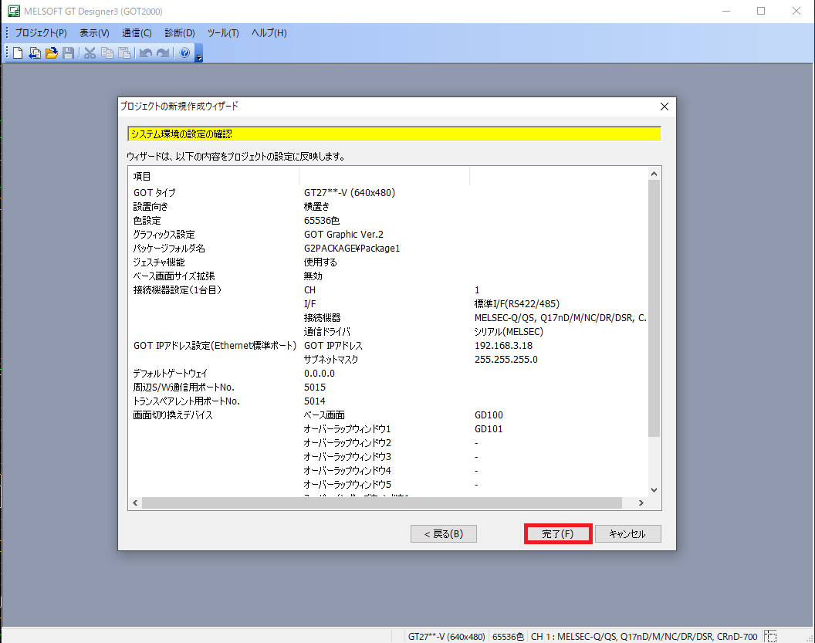Expand the toolbar options dropdown arrow
The height and width of the screenshot is (643, 815).
(199, 56)
